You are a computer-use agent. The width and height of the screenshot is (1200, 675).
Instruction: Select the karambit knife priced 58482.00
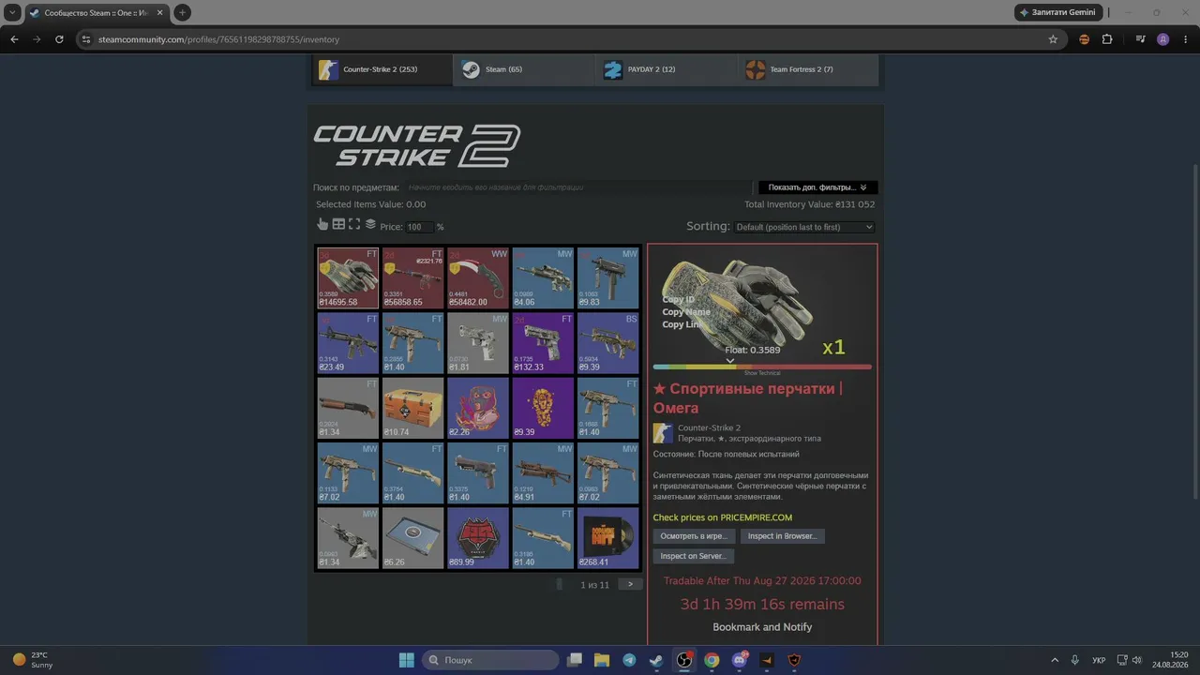click(x=478, y=278)
